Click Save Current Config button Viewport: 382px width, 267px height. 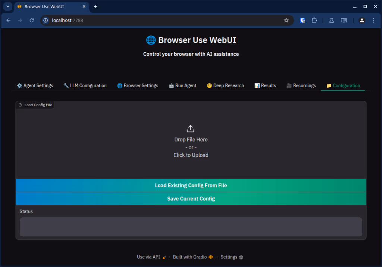[x=191, y=199]
